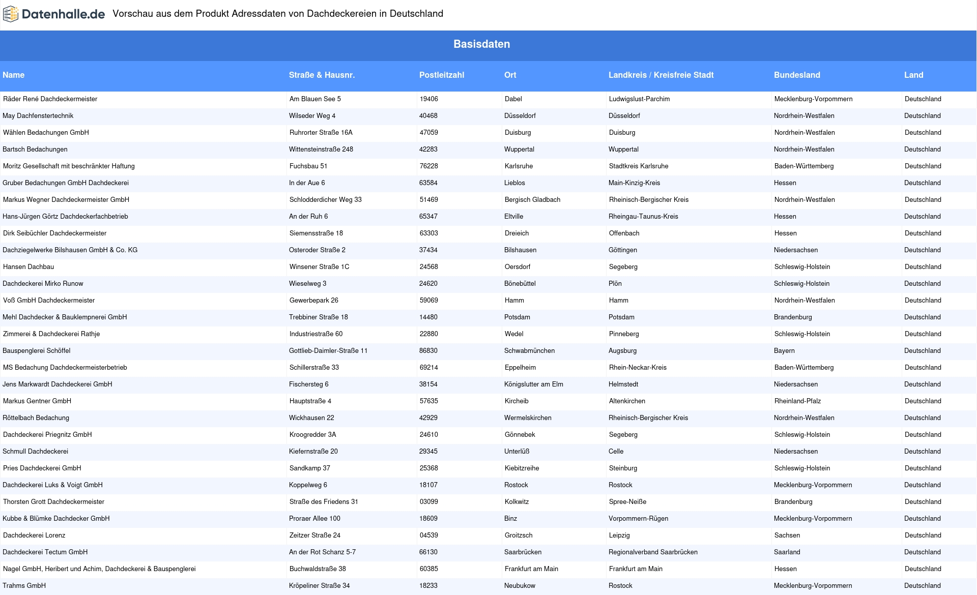Select Nagel GmbH, Heribert und Achim entry
This screenshot has height=595, width=977.
point(99,569)
